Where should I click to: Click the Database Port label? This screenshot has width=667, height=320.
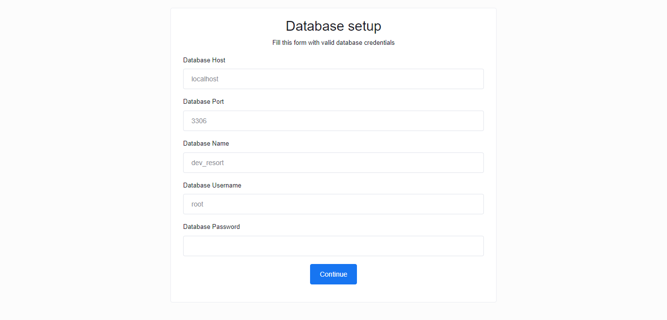click(x=204, y=101)
